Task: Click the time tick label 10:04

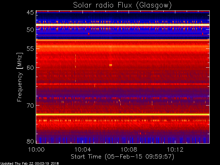Action: click(x=82, y=150)
